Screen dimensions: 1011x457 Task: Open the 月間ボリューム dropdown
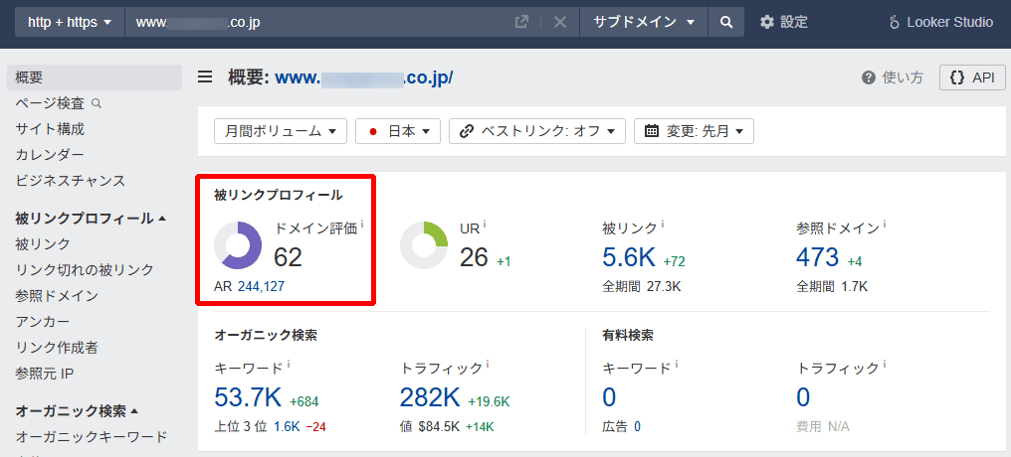[281, 131]
